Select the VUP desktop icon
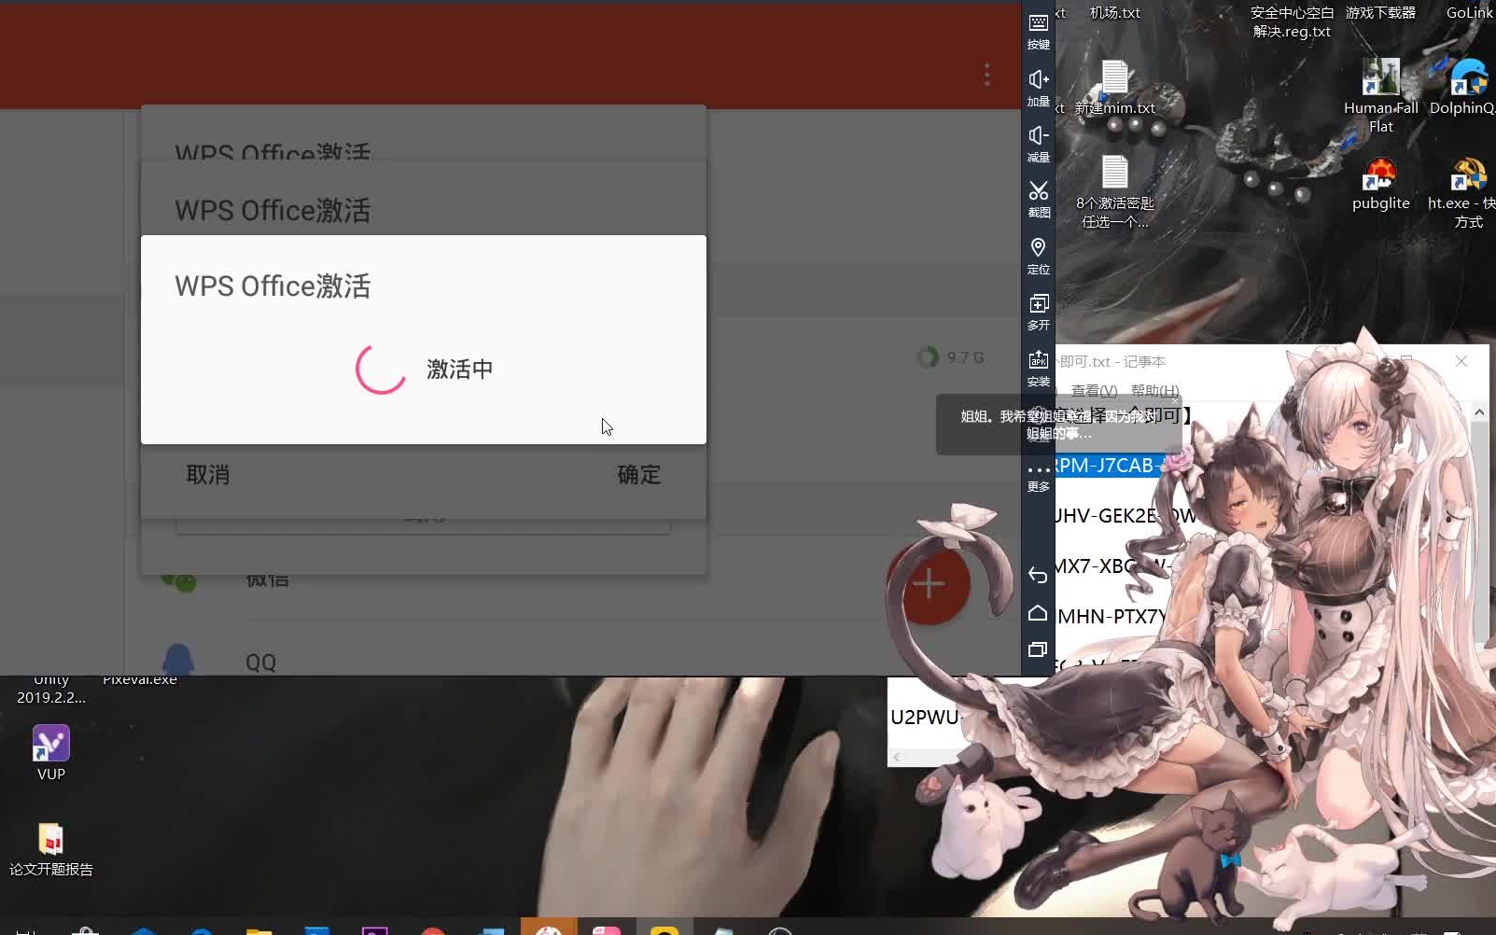 pyautogui.click(x=51, y=753)
